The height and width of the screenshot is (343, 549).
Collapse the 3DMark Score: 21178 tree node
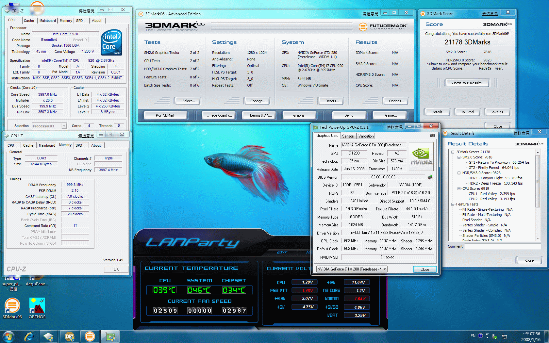click(x=453, y=152)
